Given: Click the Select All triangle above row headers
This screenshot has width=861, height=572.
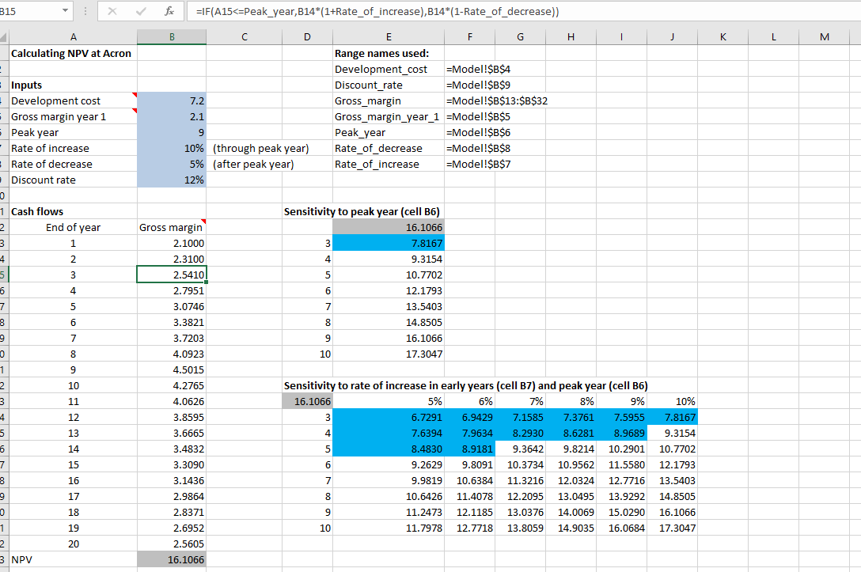Looking at the screenshot, I should (x=6, y=36).
